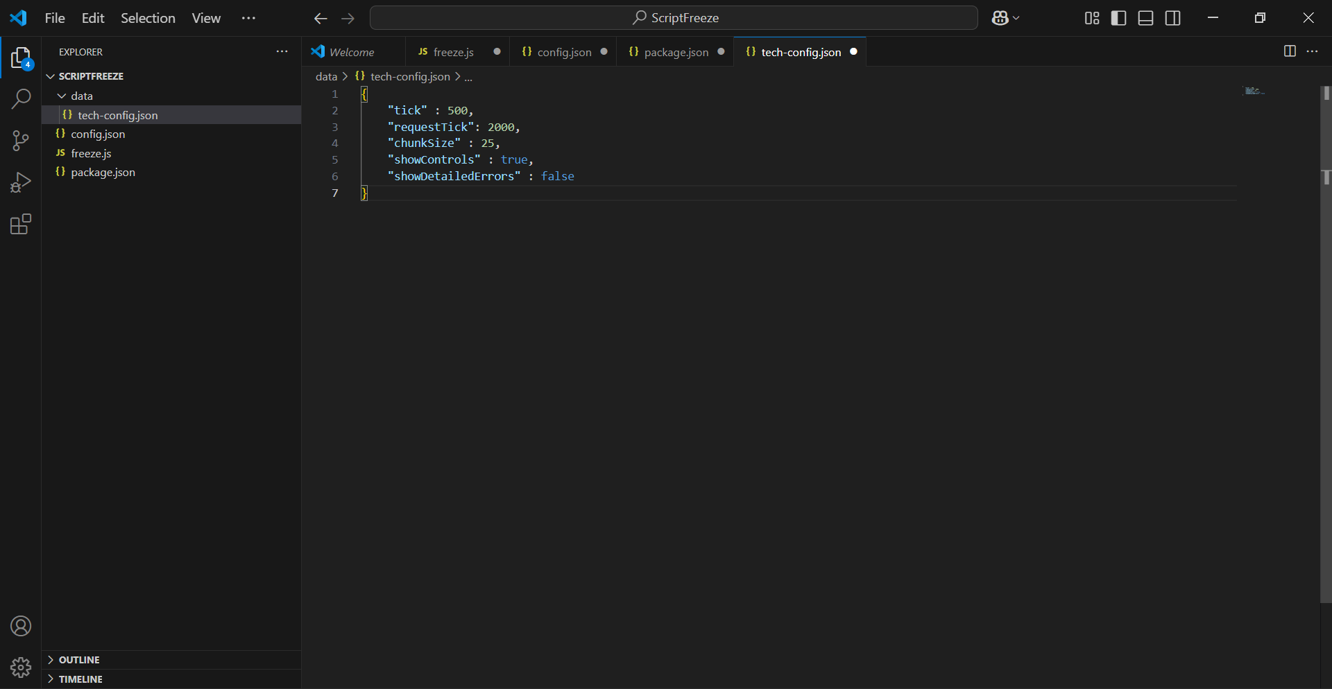This screenshot has height=689, width=1332.
Task: Open the overflow menu ellipsis in menu bar
Action: click(248, 18)
